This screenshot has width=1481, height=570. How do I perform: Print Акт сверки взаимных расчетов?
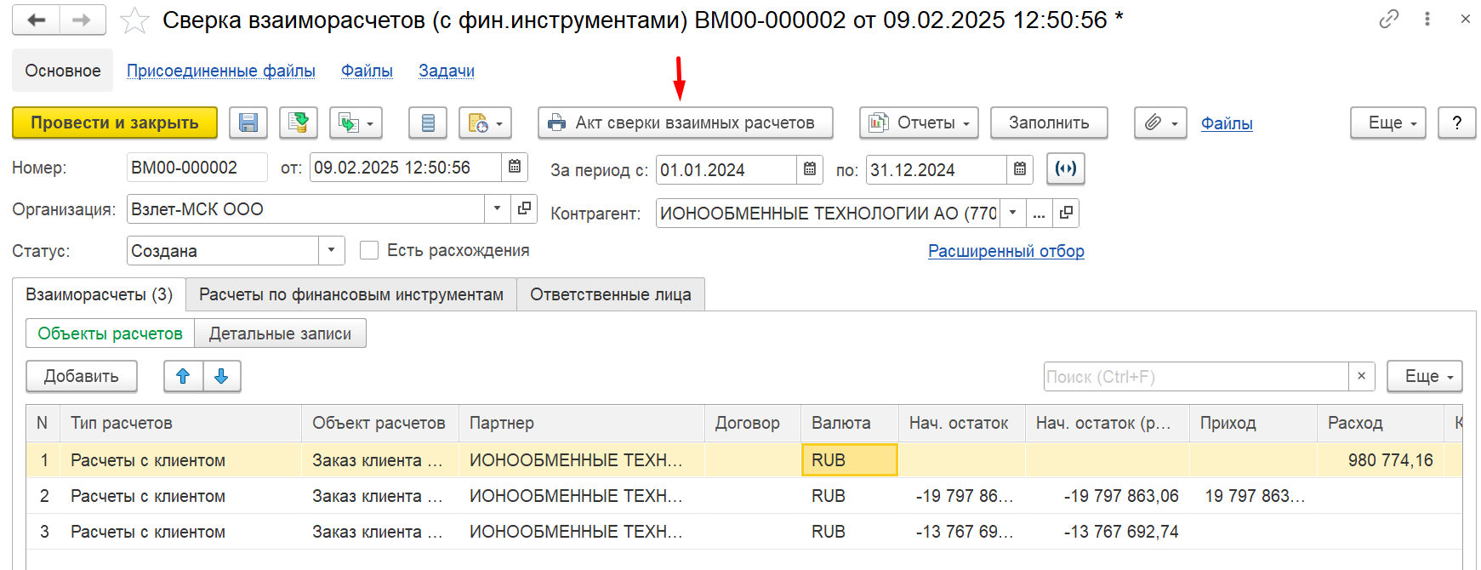click(x=685, y=123)
